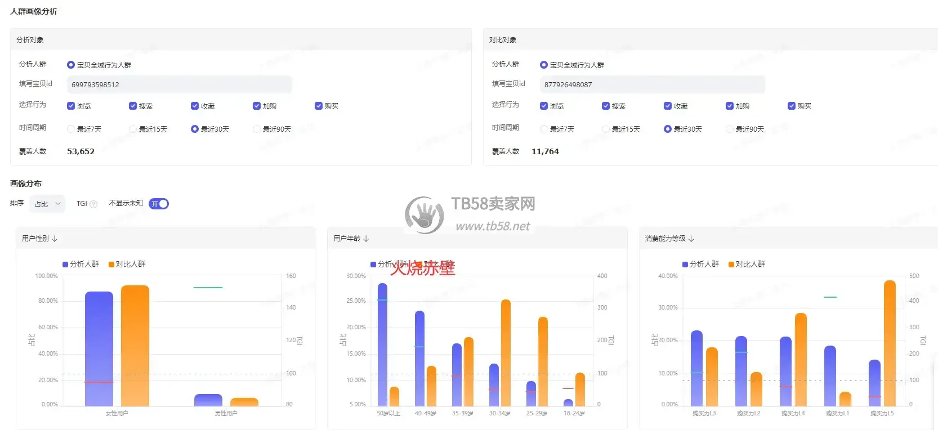Uncheck 收藏 behavior in 对比对象
938x430 pixels.
point(668,106)
